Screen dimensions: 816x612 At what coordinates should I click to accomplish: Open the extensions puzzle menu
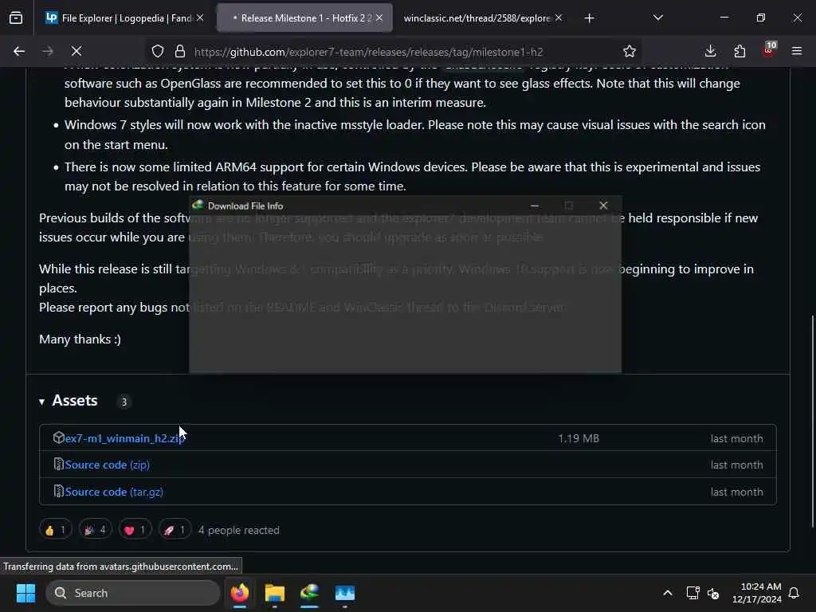coord(739,51)
